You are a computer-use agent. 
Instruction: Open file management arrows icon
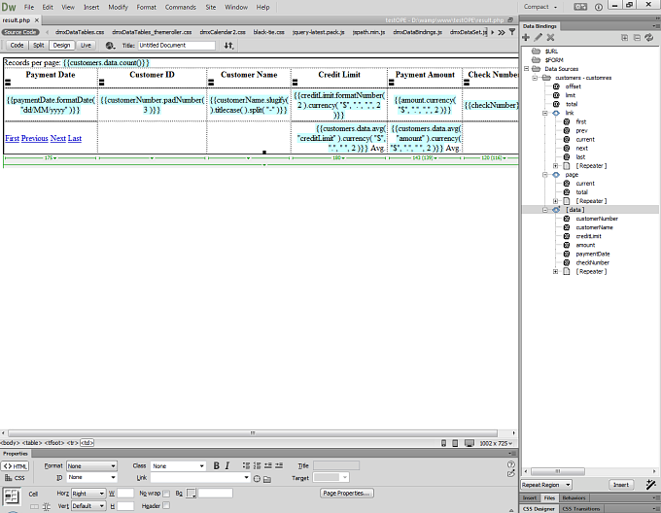click(x=228, y=46)
